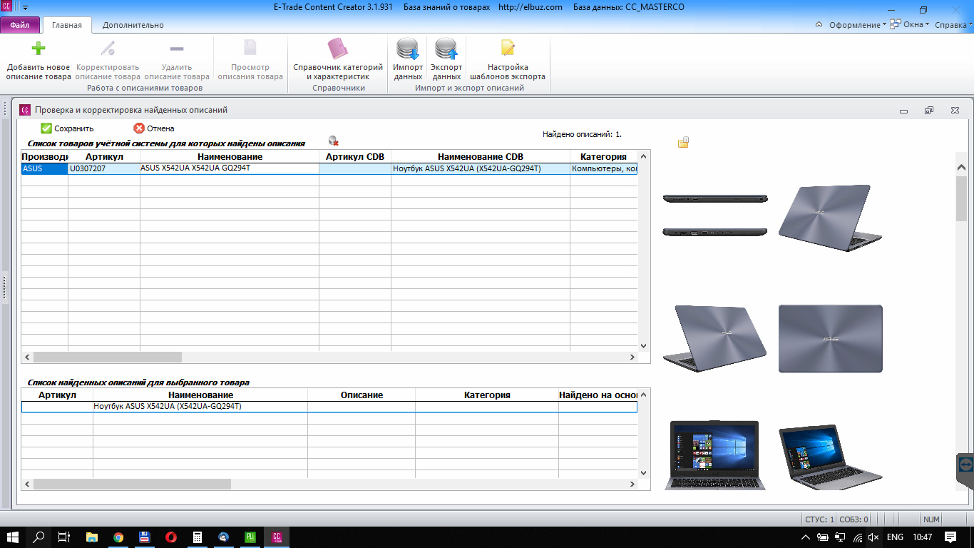Click the Wi-Fi network tray icon
The width and height of the screenshot is (974, 548).
coord(857,537)
